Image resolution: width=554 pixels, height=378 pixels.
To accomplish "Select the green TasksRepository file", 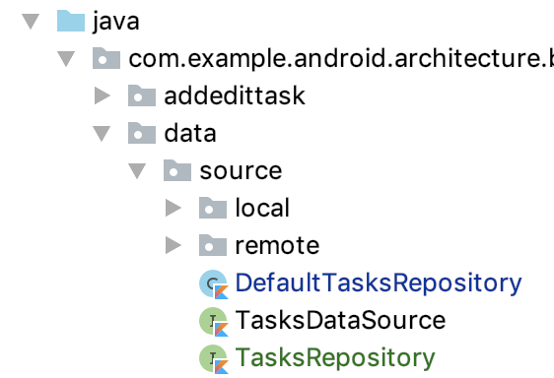I will pos(335,358).
